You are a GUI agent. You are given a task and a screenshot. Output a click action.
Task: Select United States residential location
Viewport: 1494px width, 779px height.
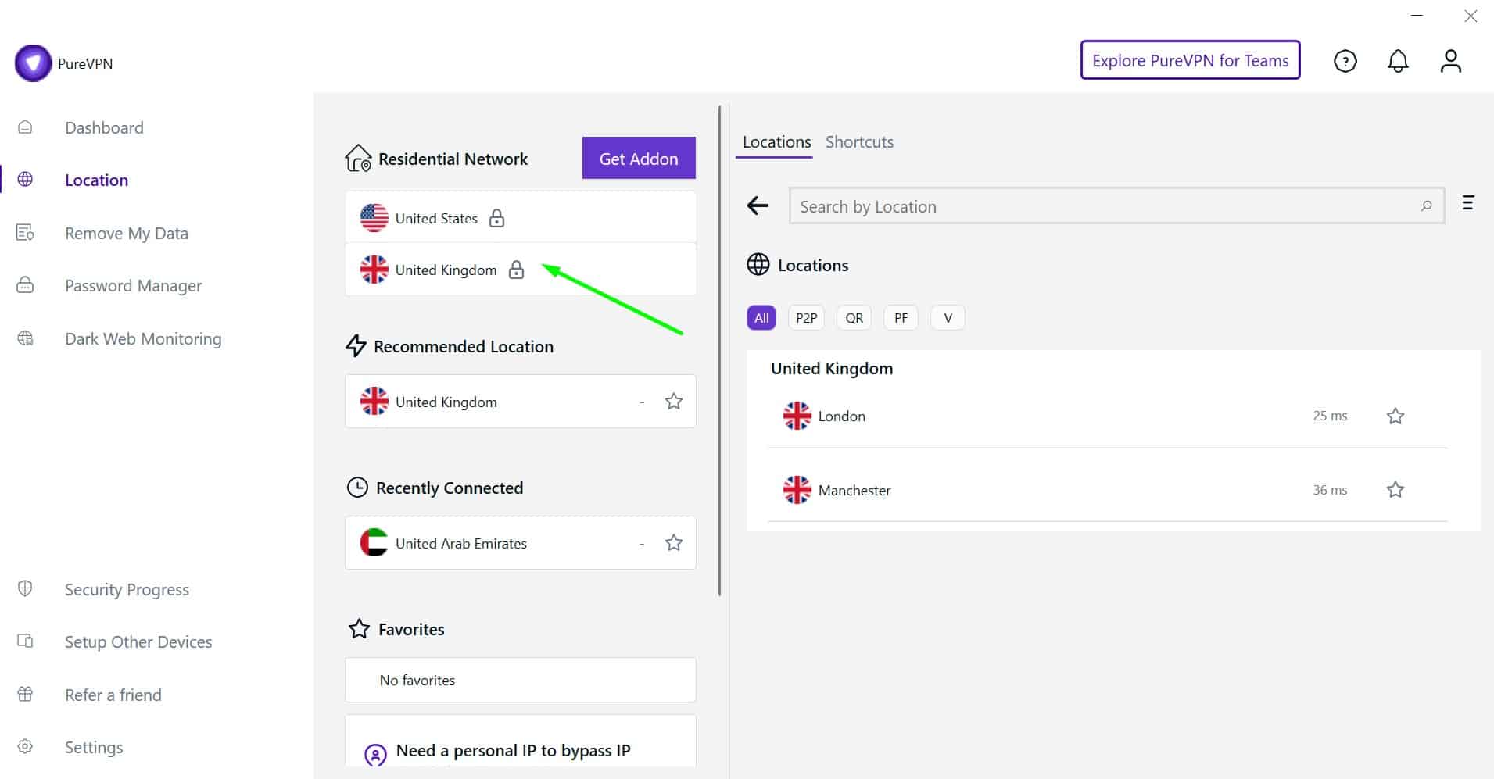[x=521, y=217]
